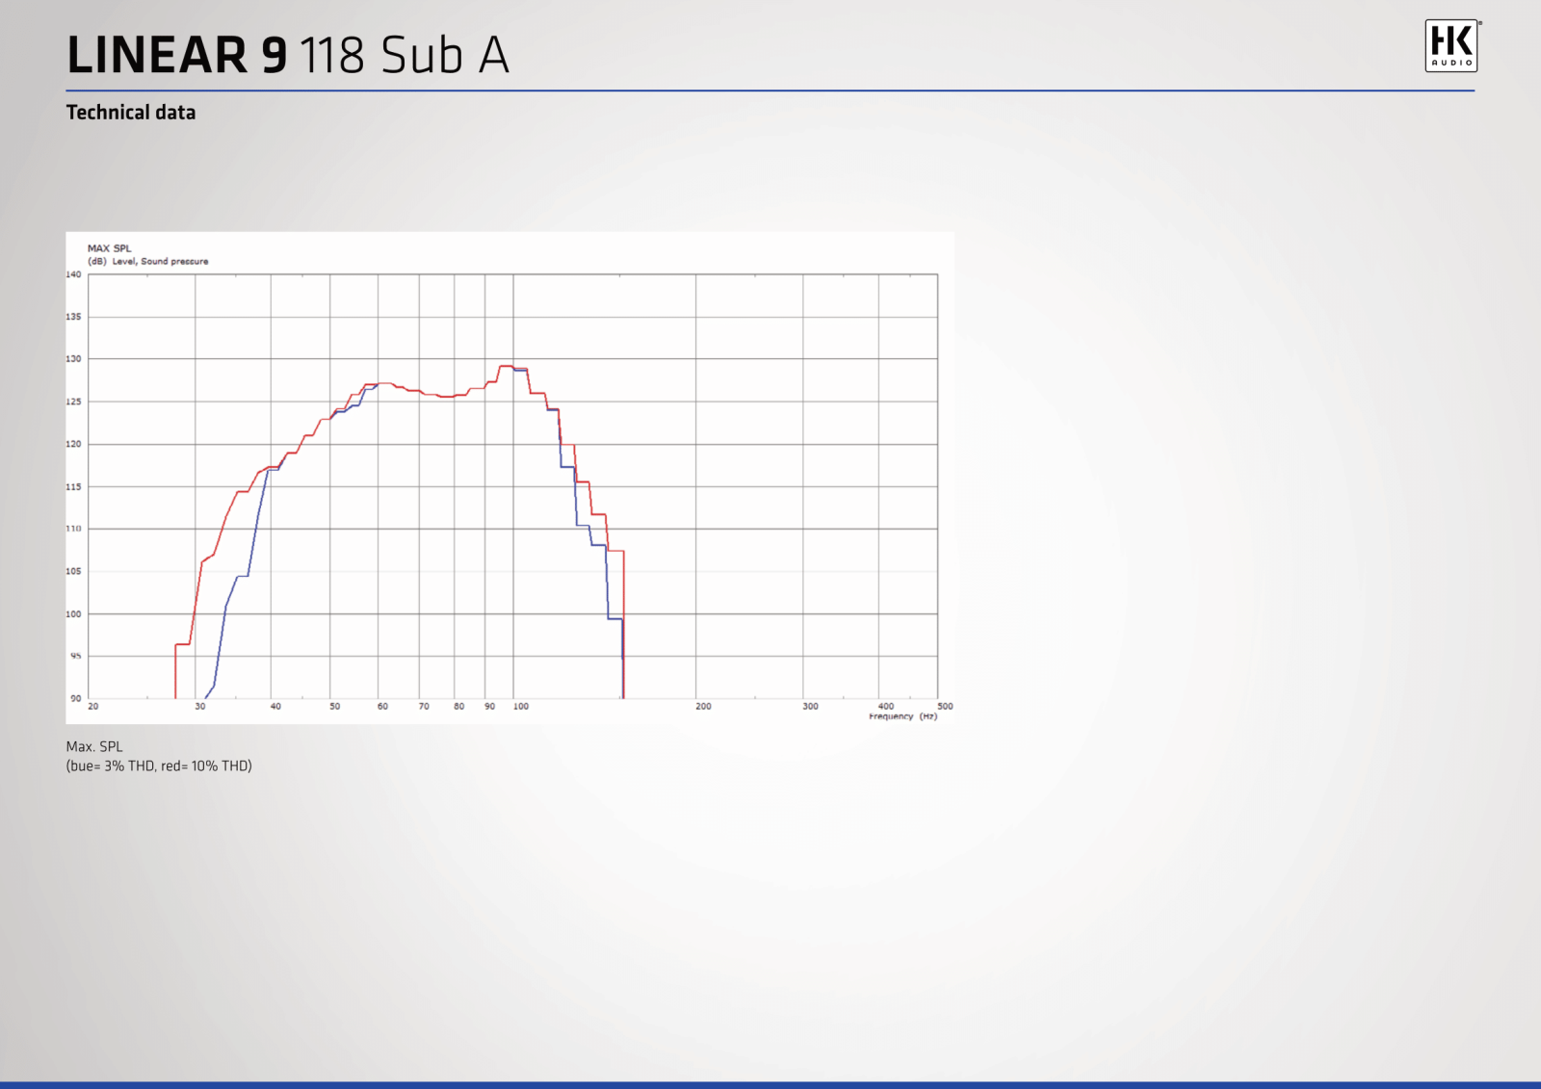
Task: Click the 'Max. SPL' caption text
Action: click(94, 746)
